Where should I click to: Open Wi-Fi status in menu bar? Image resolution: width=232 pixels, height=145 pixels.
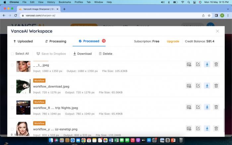click(x=183, y=2)
